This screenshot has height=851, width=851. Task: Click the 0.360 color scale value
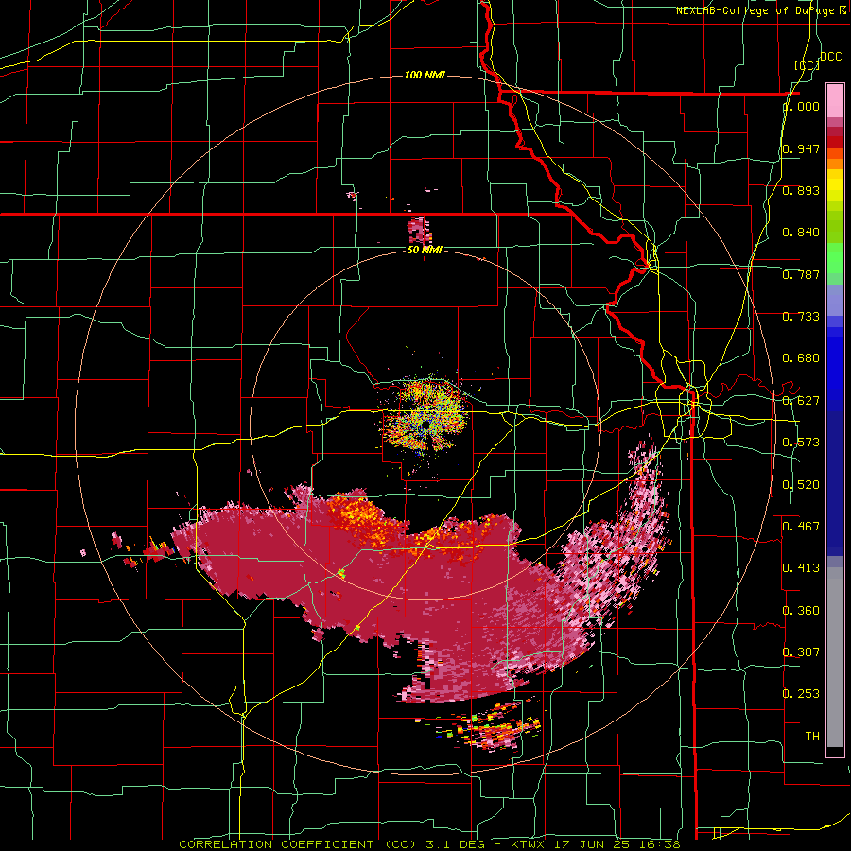(801, 611)
